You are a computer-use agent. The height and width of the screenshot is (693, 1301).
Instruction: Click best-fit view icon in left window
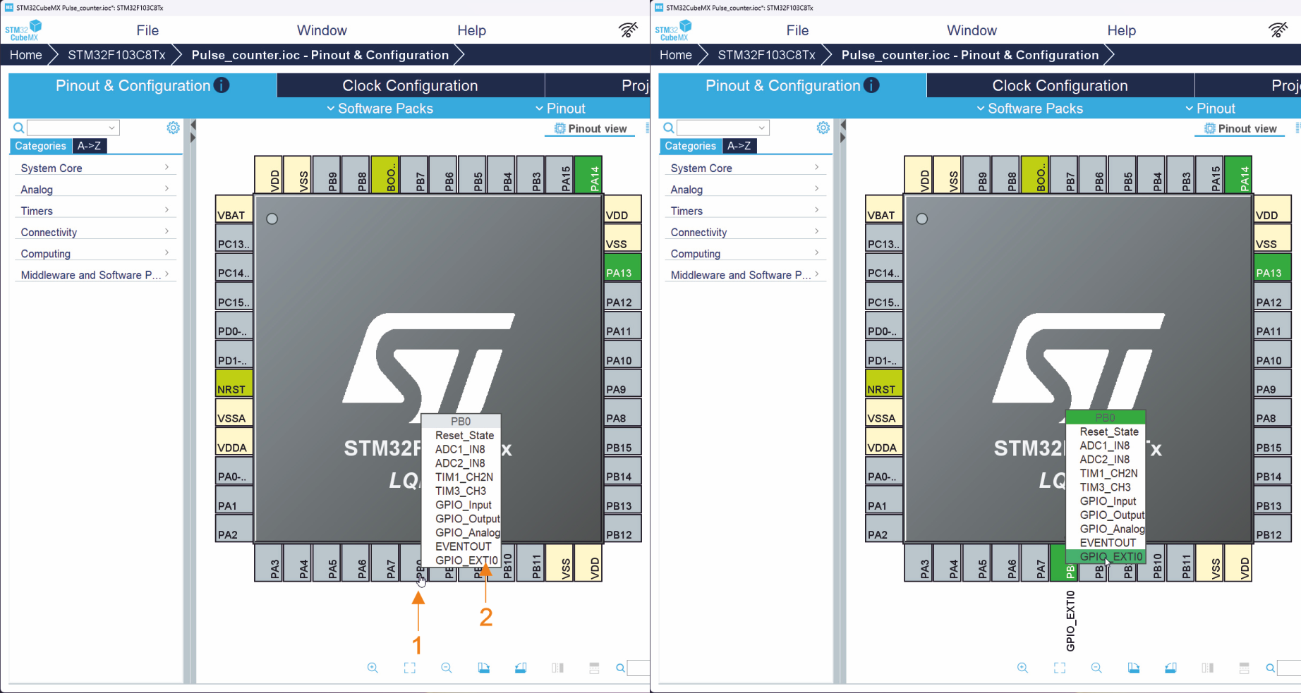(409, 668)
